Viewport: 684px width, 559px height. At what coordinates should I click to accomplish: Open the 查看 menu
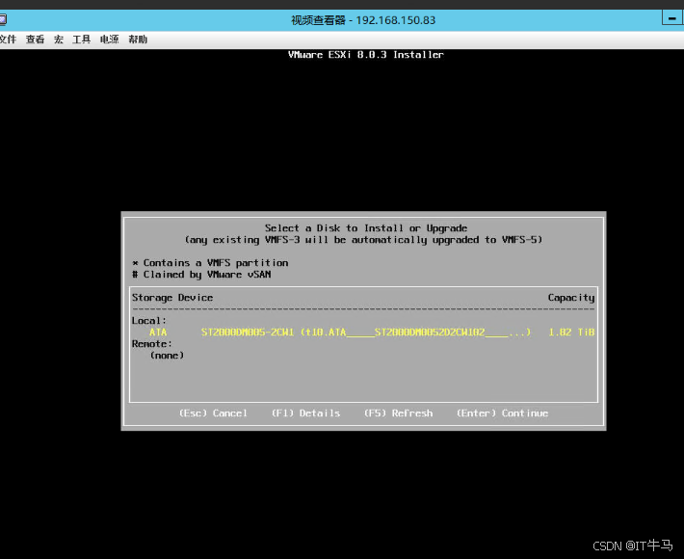35,40
